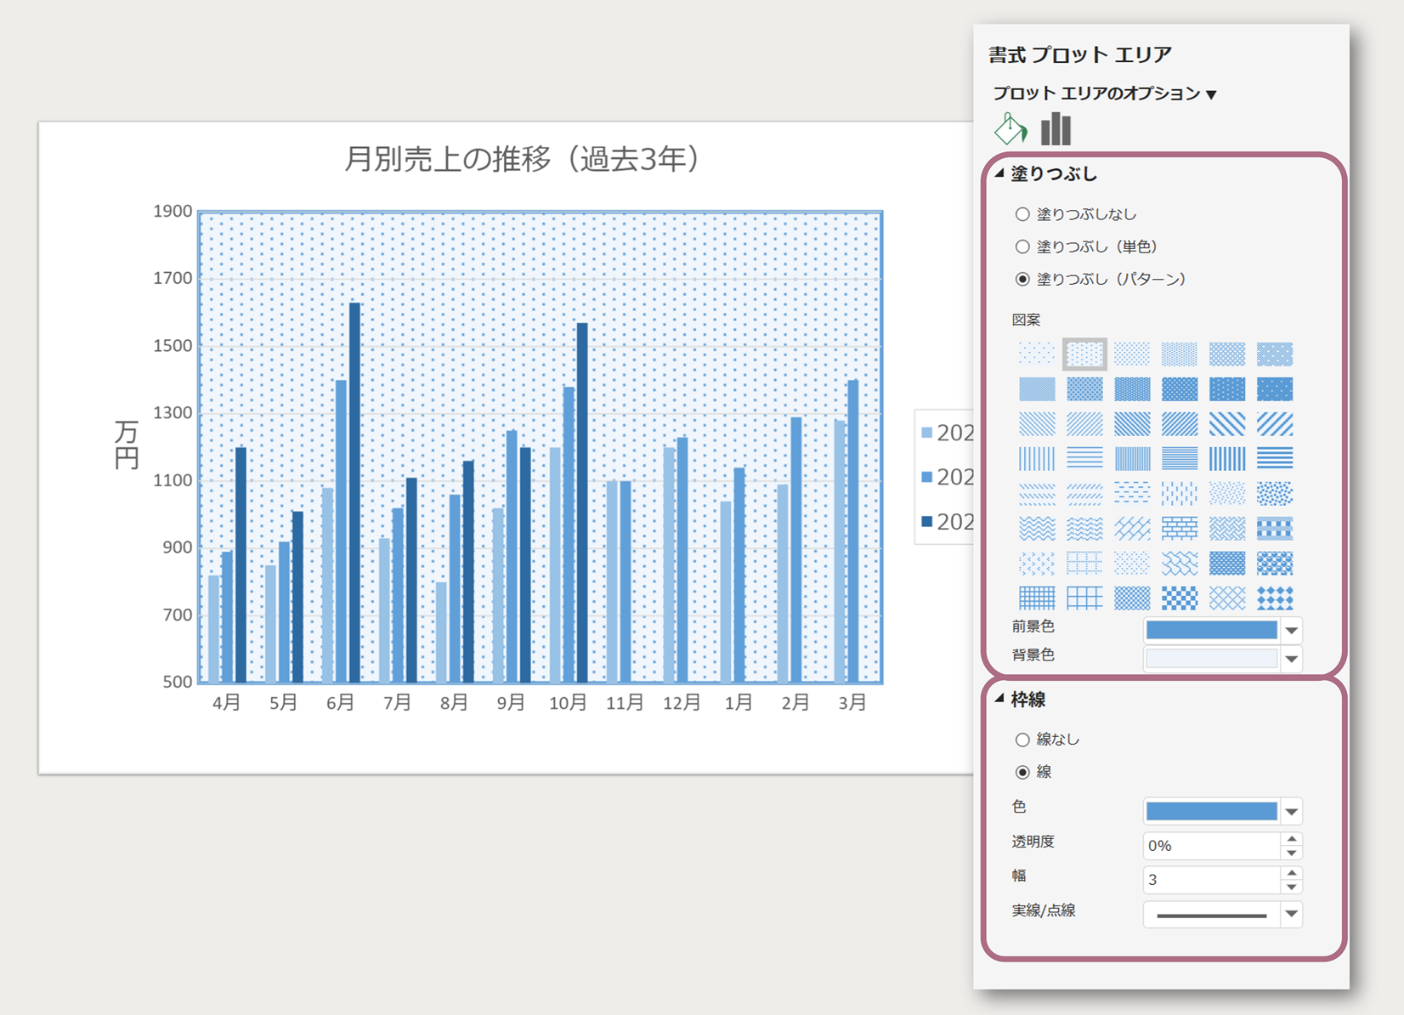Image resolution: width=1404 pixels, height=1015 pixels.
Task: Decrease 幅 with the down spinner
Action: point(1292,887)
